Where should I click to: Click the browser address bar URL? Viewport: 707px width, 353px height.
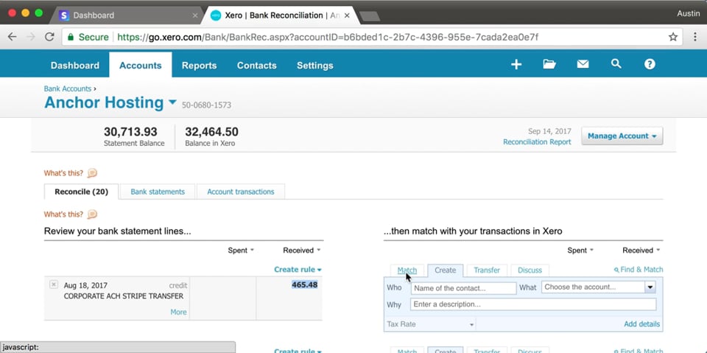click(x=327, y=37)
